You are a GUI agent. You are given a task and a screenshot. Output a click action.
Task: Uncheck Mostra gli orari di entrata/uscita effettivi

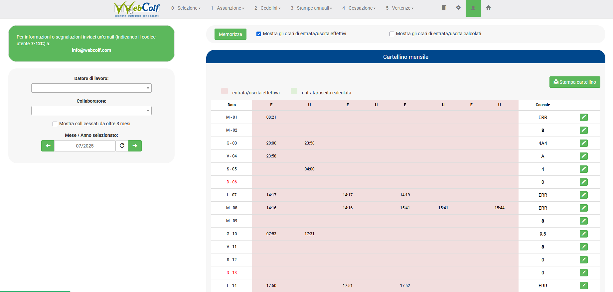[x=259, y=34]
